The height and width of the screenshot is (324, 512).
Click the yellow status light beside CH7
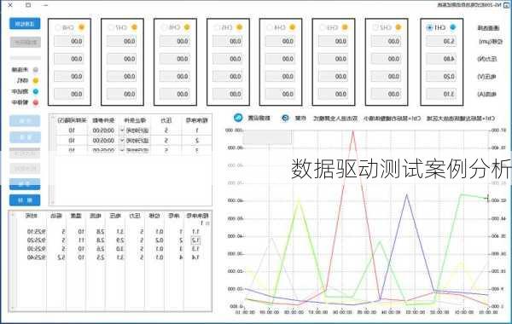(134, 27)
